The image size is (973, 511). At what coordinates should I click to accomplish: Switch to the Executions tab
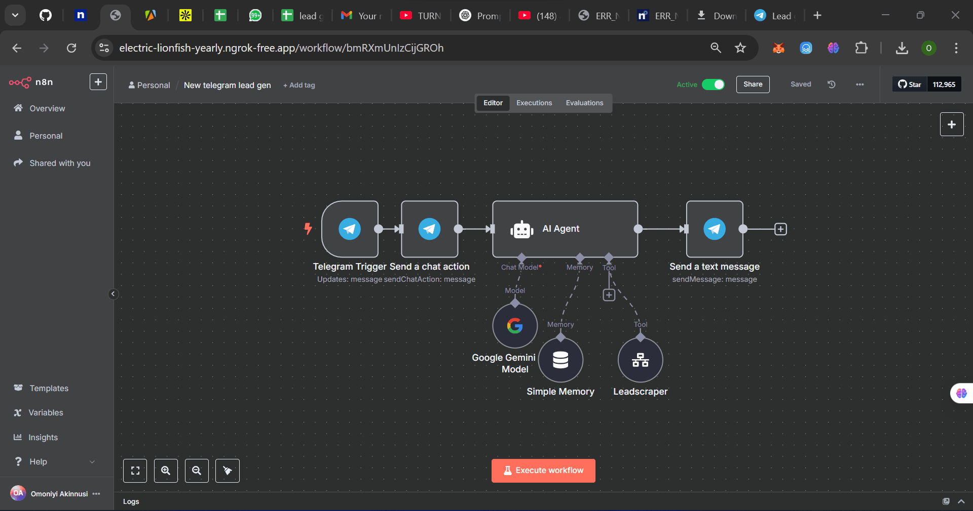pyautogui.click(x=534, y=103)
